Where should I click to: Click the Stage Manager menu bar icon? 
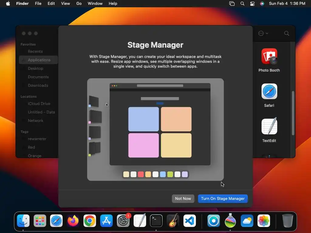tap(232, 4)
